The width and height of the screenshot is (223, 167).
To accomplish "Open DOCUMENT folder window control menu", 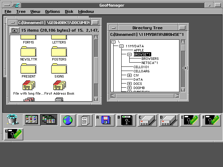I will pos(13,23).
